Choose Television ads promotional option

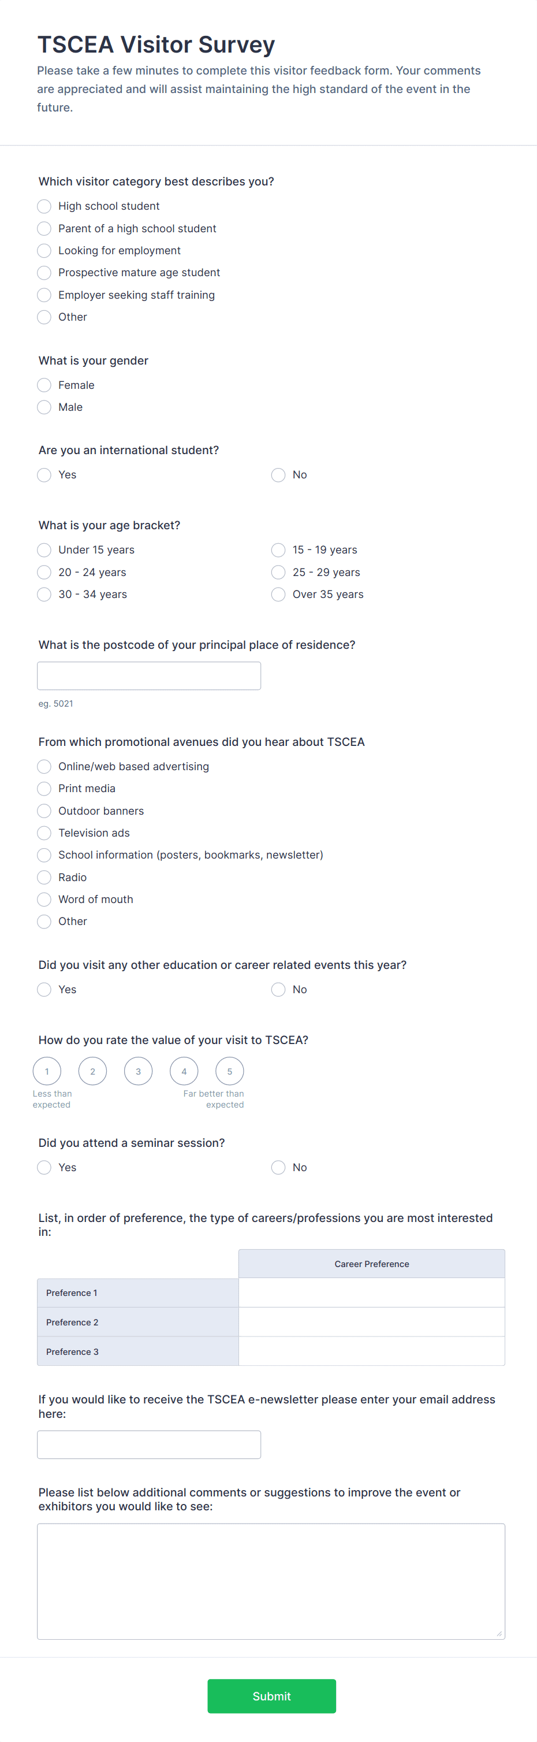point(44,833)
